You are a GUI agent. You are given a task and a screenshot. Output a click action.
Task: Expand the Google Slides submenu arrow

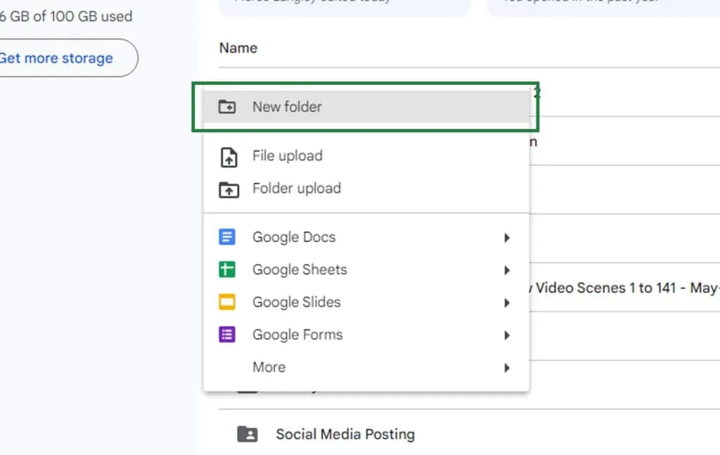(507, 303)
